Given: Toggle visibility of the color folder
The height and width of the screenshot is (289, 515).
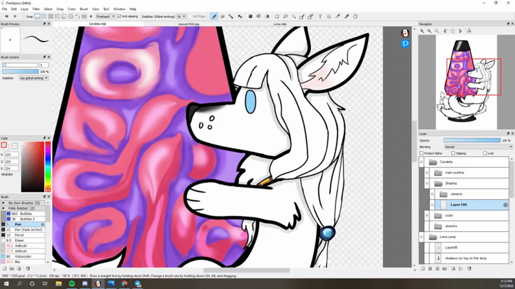Looking at the screenshot, I should pyautogui.click(x=426, y=215).
